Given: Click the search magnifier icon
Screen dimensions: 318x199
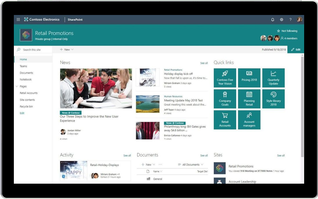Looking at the screenshot, I should click(19, 49).
